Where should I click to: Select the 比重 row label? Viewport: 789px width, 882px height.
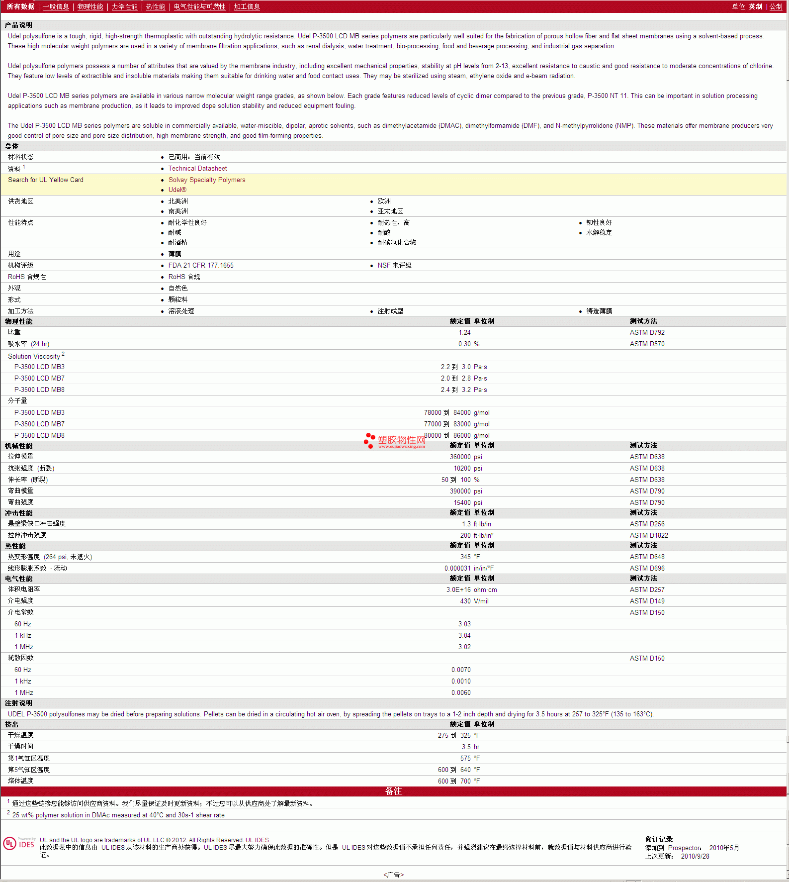pos(14,332)
